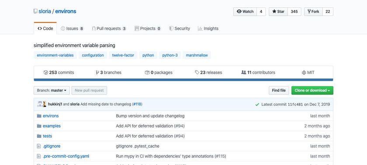Open the sloria owner profile link
367x165 pixels.
[45, 11]
